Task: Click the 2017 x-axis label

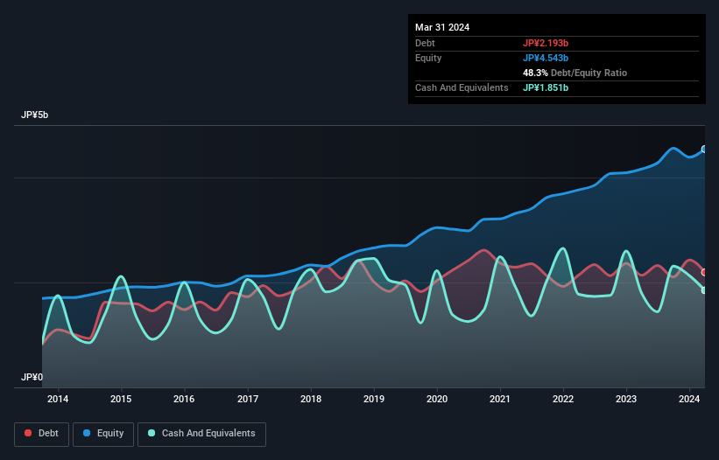Action: pos(248,399)
